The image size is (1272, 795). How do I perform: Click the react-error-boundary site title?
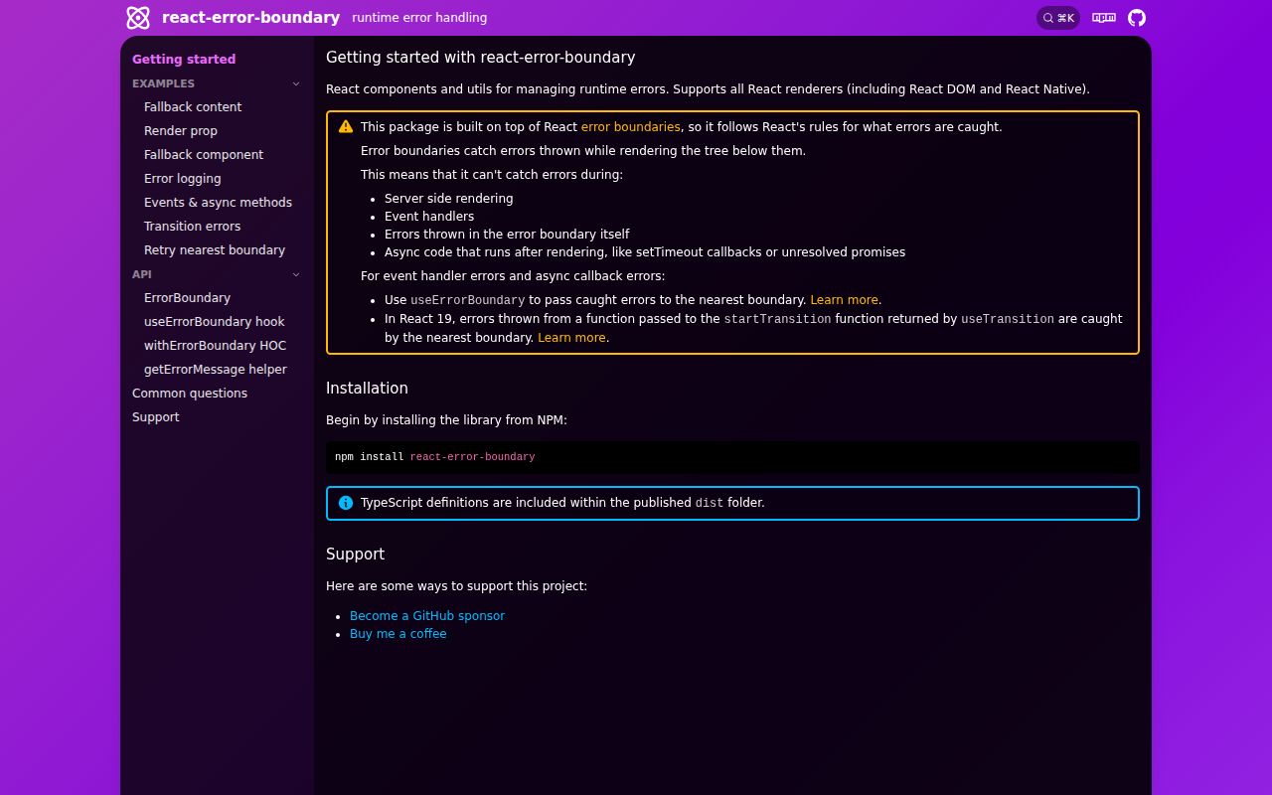pyautogui.click(x=250, y=18)
